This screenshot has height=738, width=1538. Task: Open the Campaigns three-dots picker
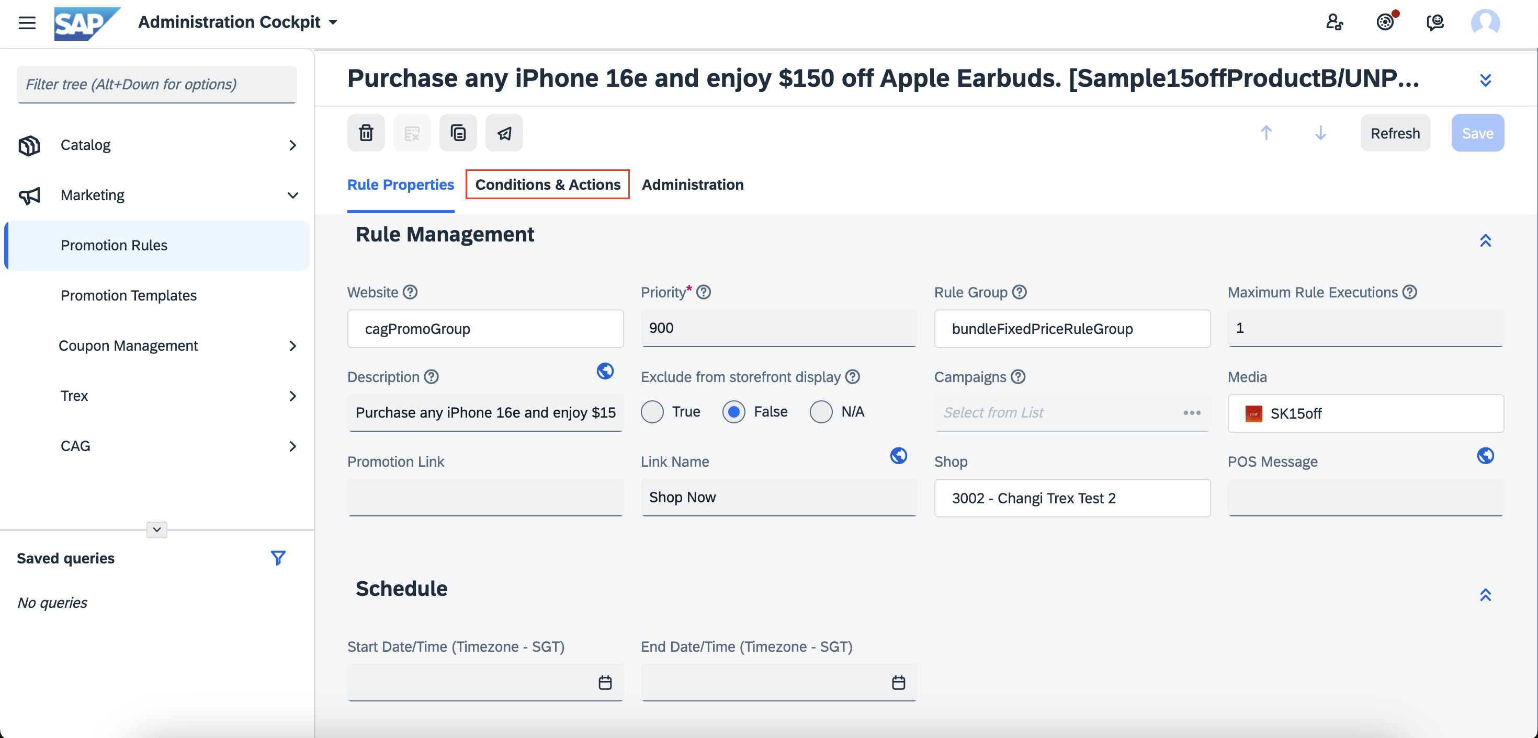1192,413
